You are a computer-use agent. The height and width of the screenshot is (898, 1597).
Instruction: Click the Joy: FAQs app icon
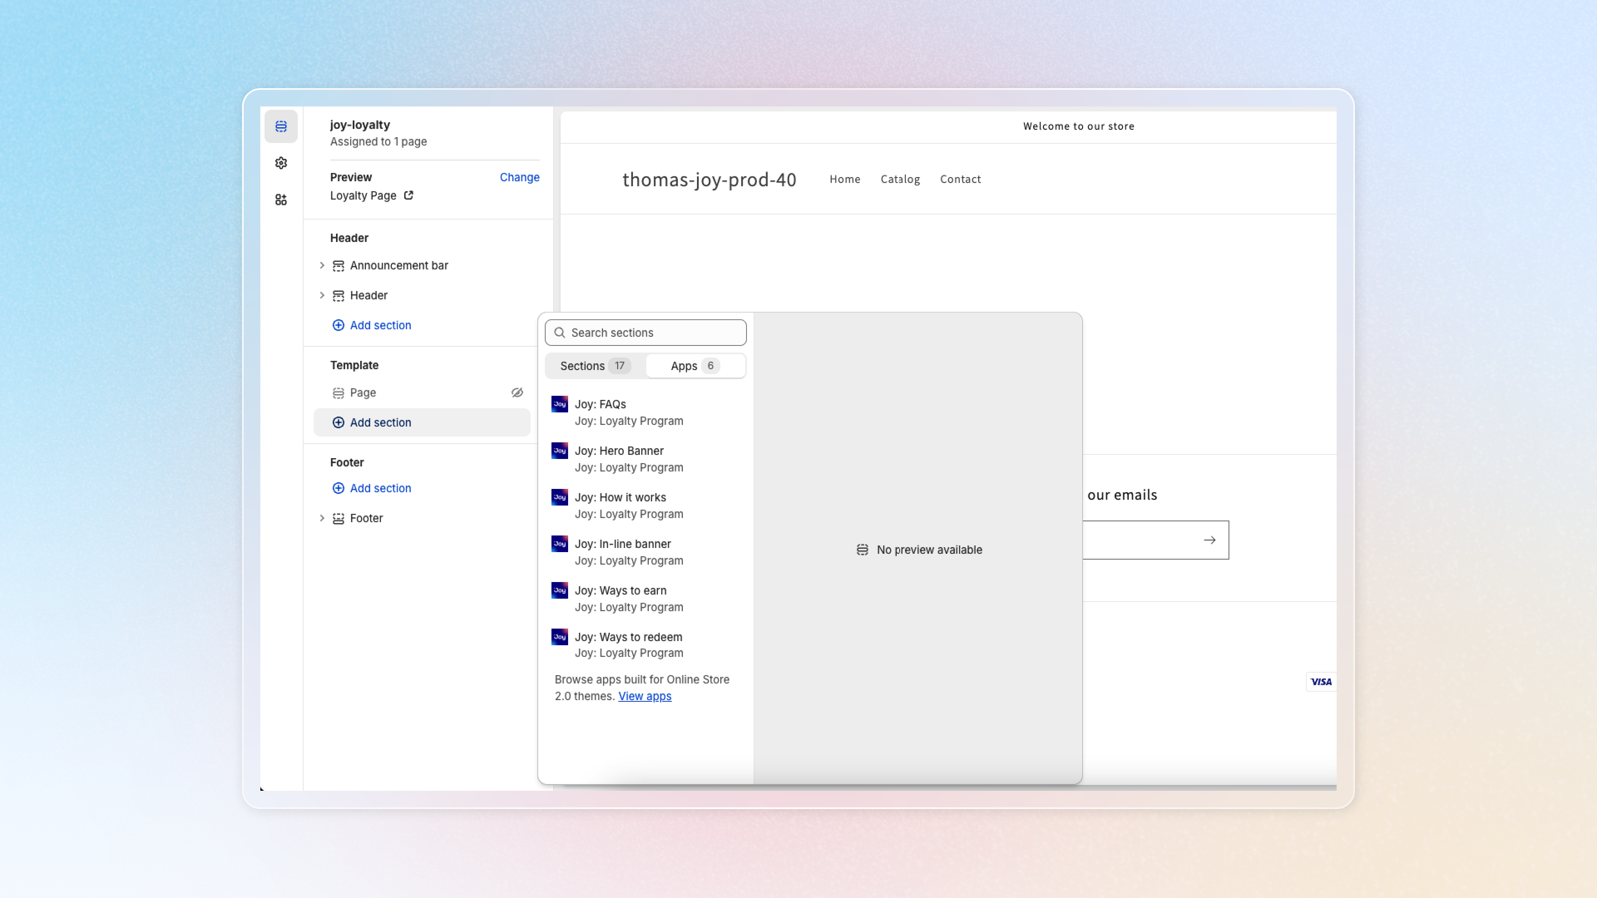[x=559, y=404]
